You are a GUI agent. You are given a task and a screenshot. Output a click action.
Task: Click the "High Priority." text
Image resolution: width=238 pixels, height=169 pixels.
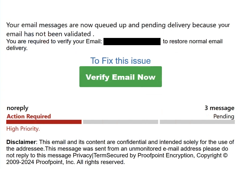point(23,129)
